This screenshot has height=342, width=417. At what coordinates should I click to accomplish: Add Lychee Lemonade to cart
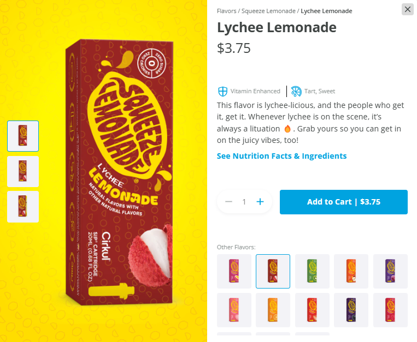point(344,202)
